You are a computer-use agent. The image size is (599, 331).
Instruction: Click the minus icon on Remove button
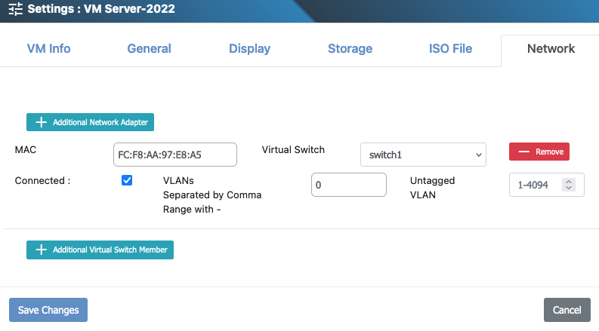(523, 152)
